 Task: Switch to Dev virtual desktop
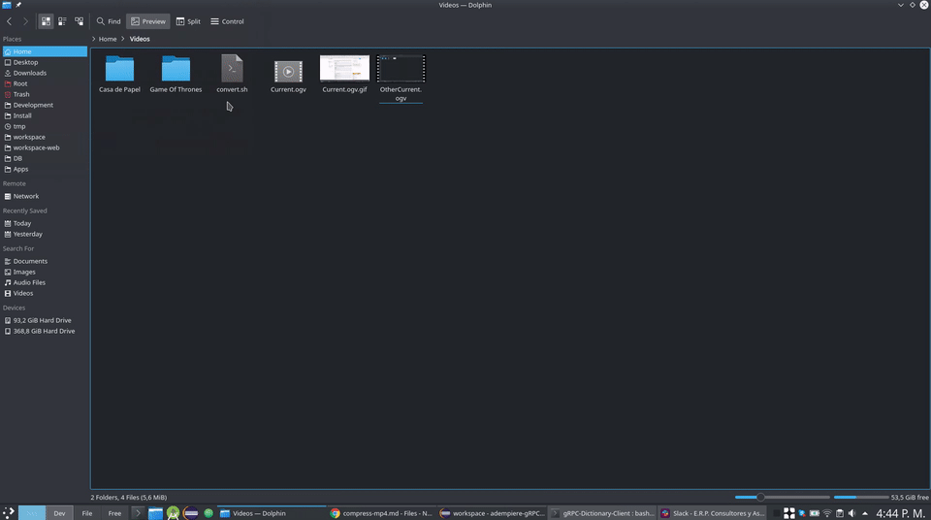click(59, 513)
